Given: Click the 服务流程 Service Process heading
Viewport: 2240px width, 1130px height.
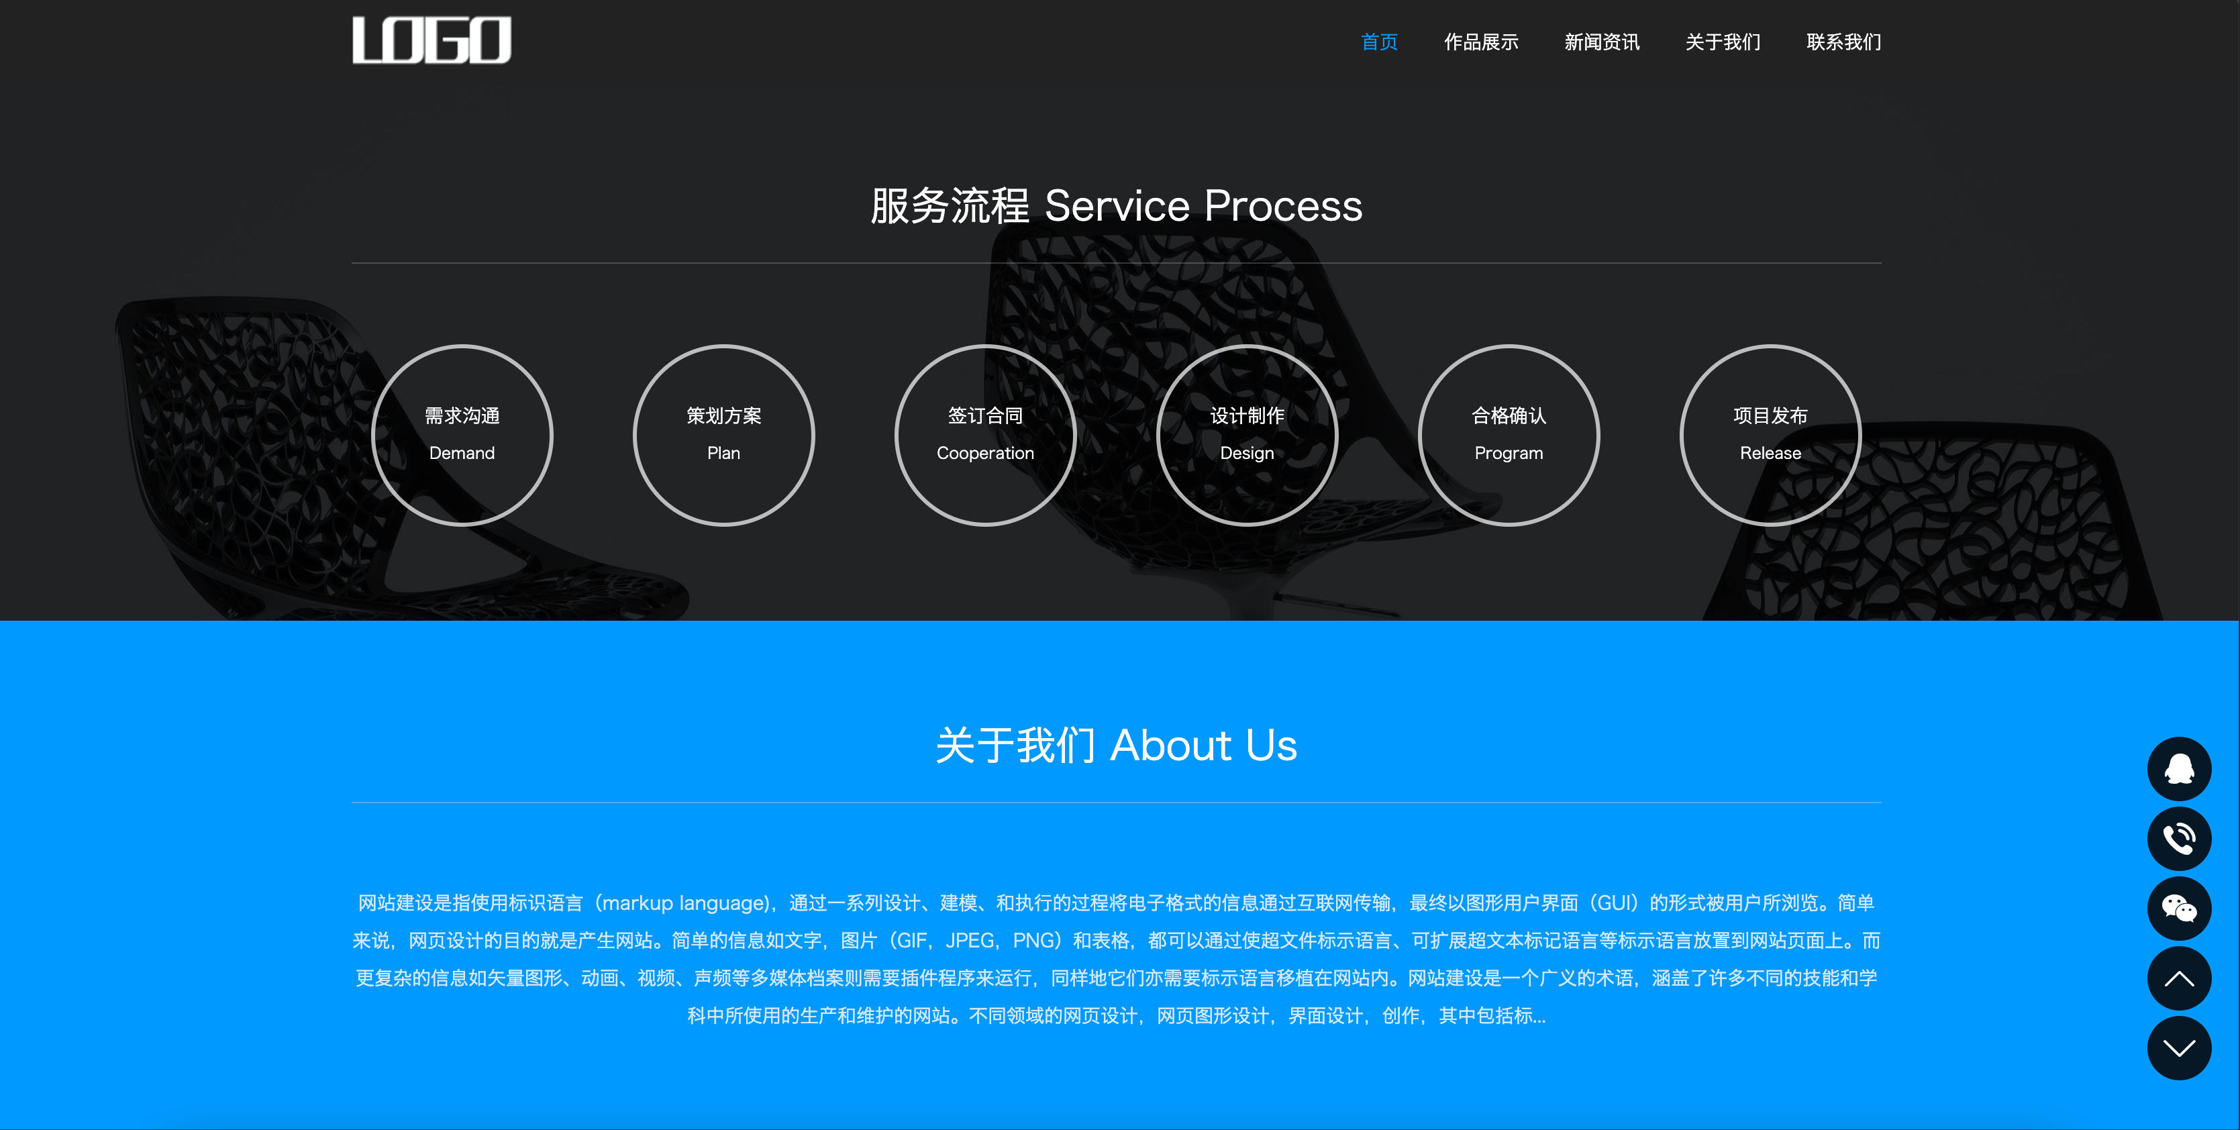Looking at the screenshot, I should tap(1117, 206).
